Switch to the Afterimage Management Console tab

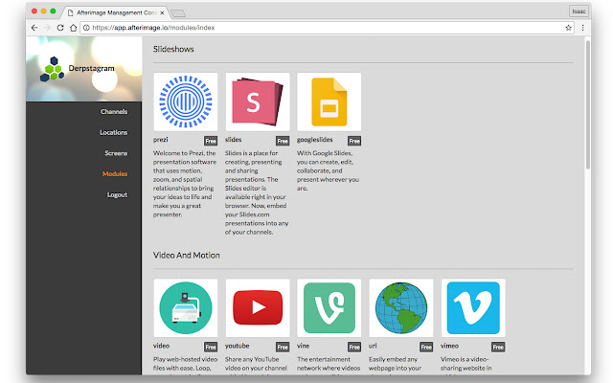coord(116,12)
